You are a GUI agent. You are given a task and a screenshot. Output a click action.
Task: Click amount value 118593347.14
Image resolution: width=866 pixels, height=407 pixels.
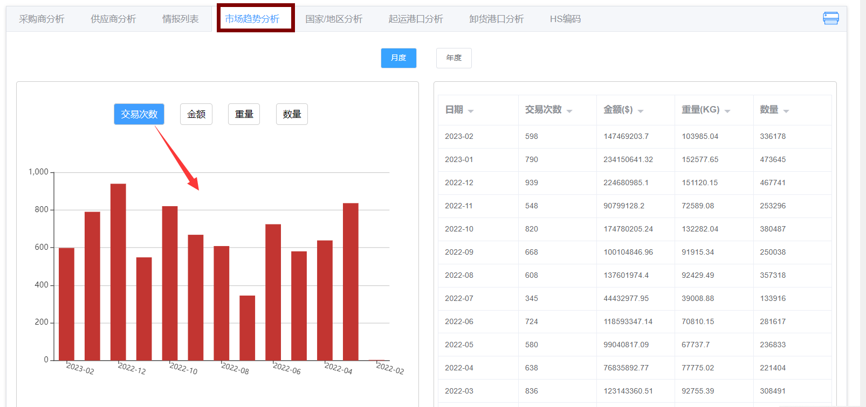(x=628, y=321)
